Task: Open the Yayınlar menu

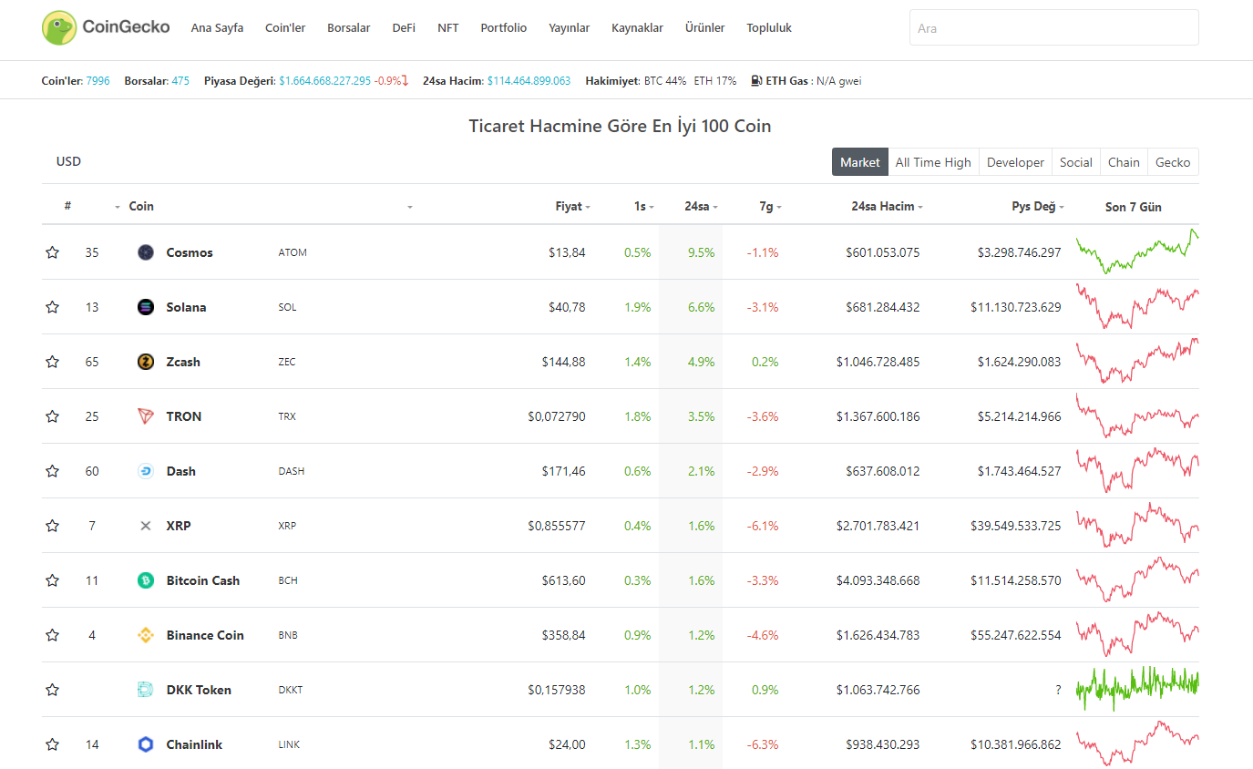Action: coord(570,27)
